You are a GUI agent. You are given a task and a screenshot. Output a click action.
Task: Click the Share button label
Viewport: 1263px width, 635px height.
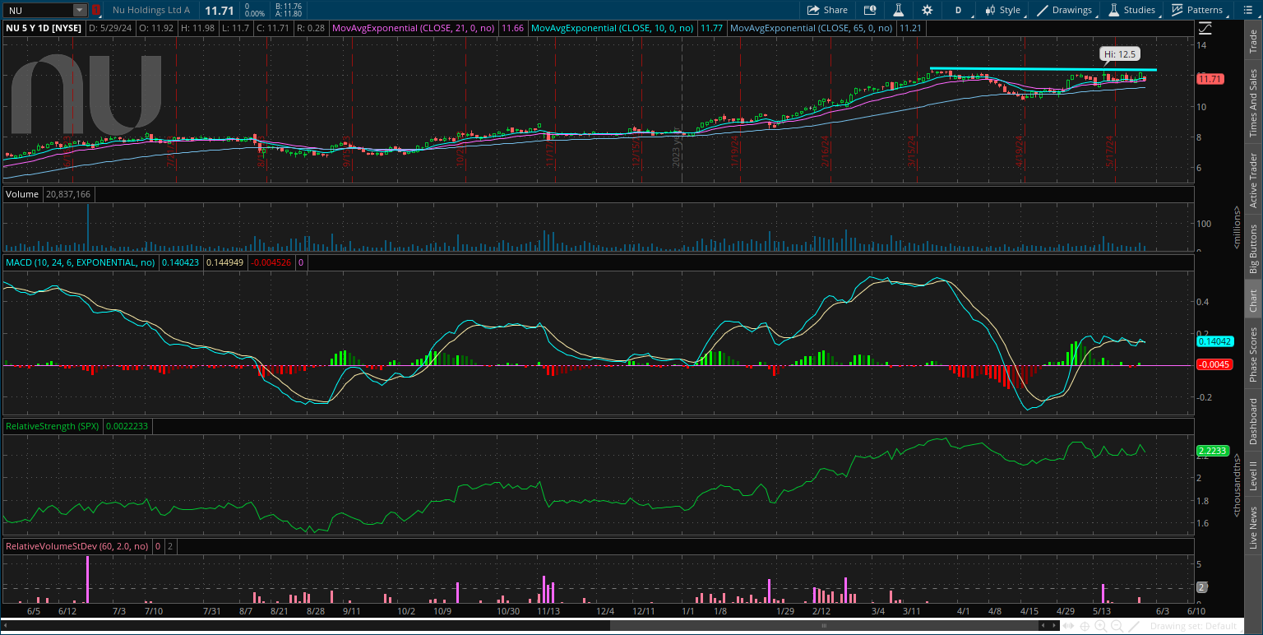(x=835, y=10)
